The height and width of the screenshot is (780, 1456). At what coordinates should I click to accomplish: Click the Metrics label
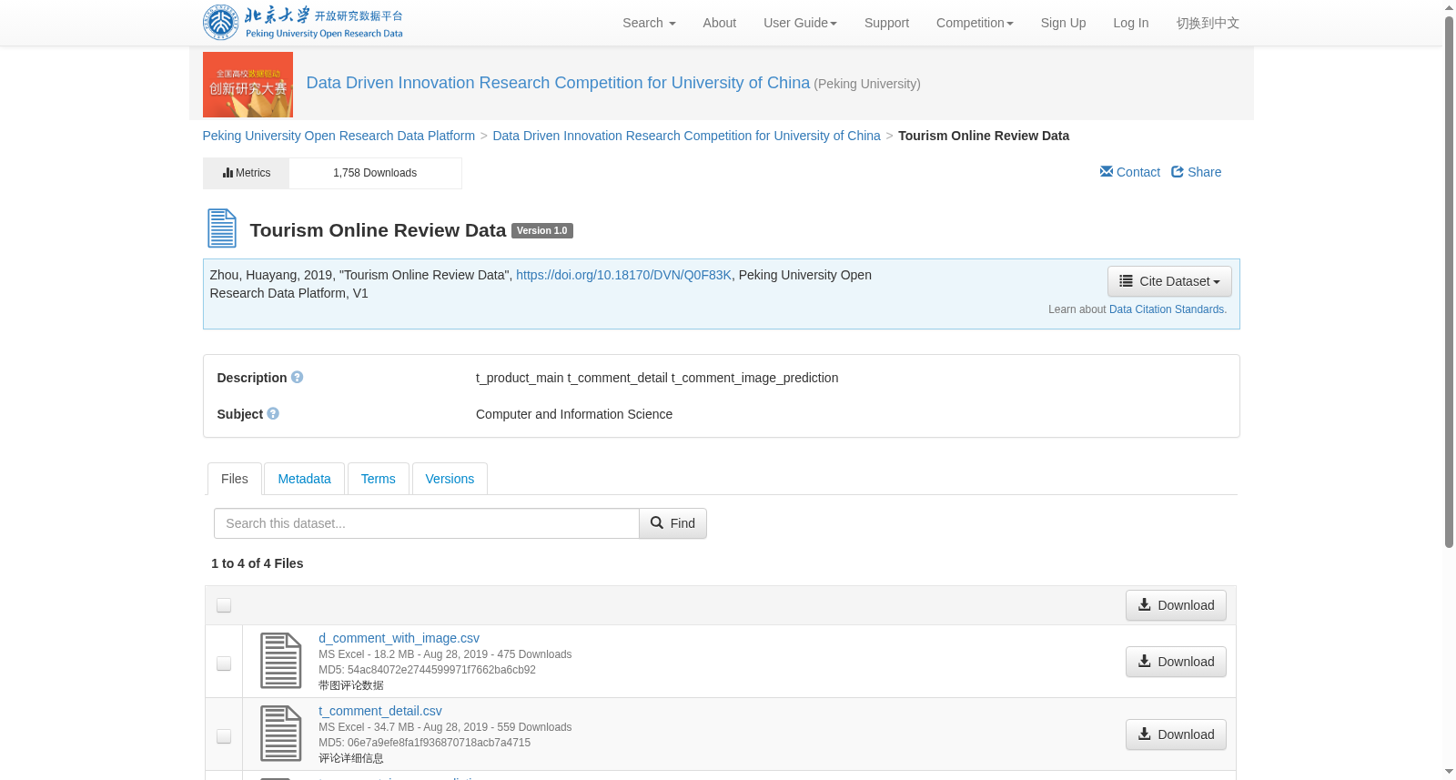click(253, 173)
